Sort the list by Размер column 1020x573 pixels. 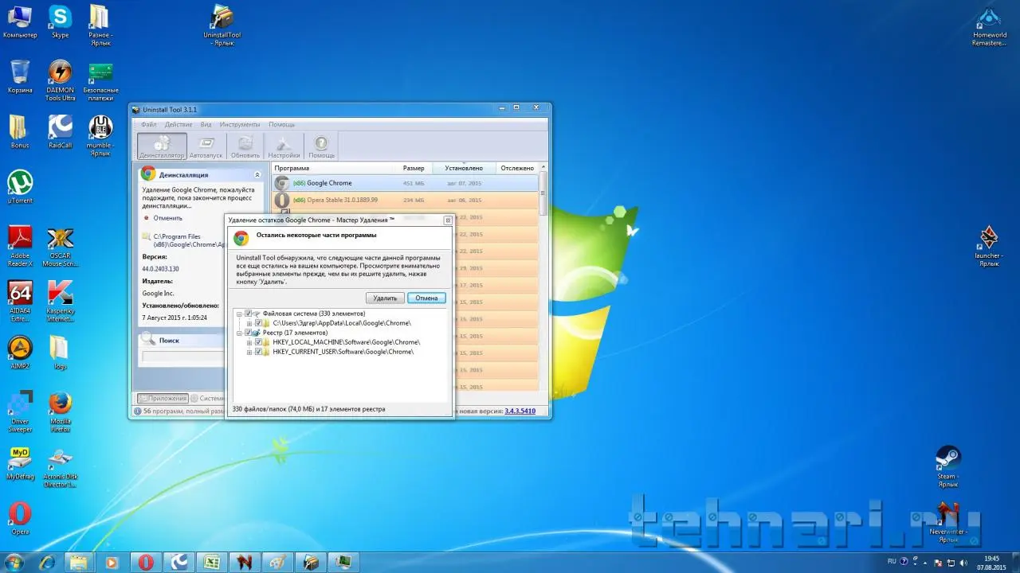(x=414, y=168)
